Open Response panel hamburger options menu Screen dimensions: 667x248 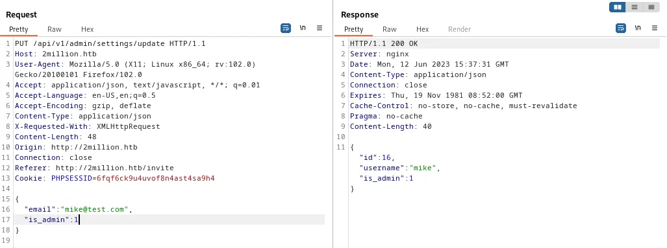[655, 28]
